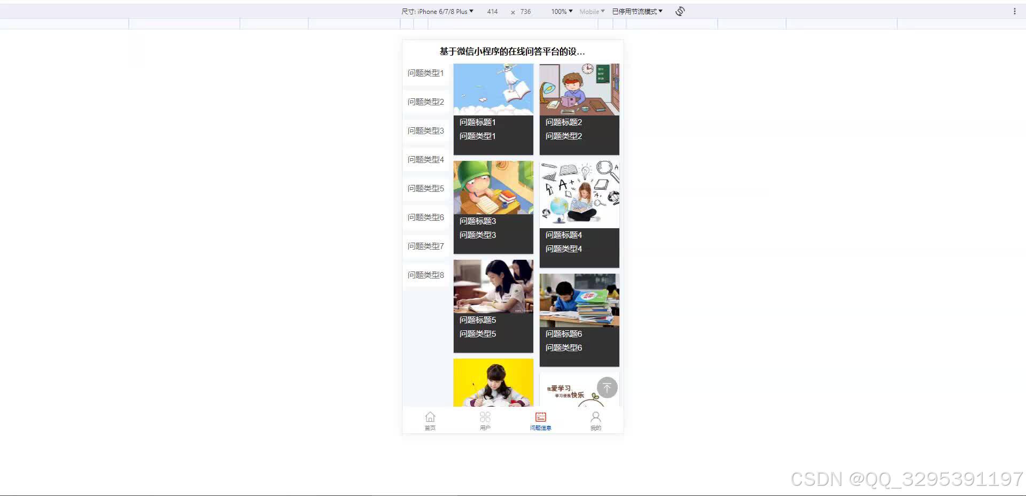Open the 已停用节流模式 throttling dropdown

637,11
